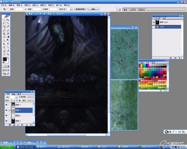Click background color swatch in toolbox
This screenshot has height=149, width=187.
[8, 61]
